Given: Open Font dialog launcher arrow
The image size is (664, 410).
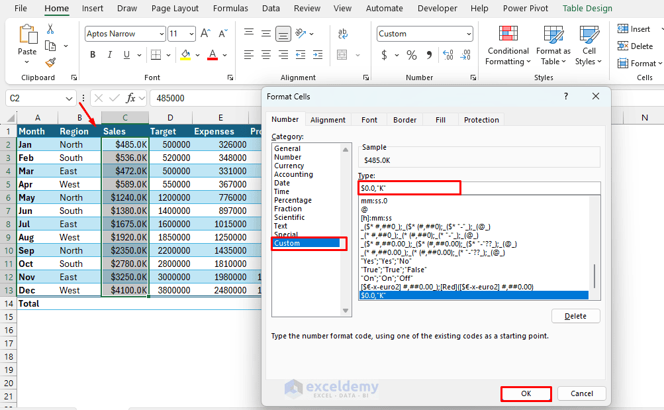Looking at the screenshot, I should 230,77.
